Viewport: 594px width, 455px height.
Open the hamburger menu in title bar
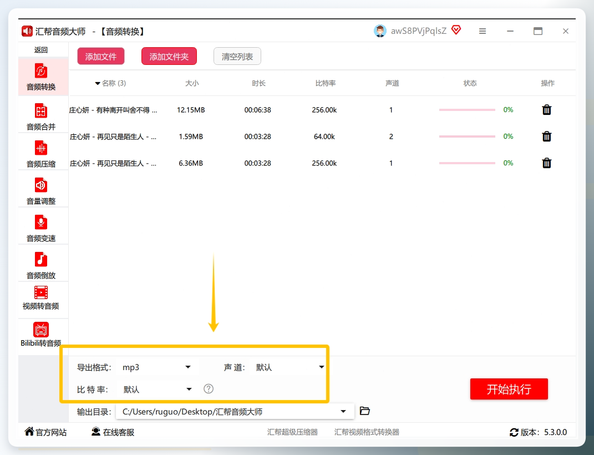483,31
